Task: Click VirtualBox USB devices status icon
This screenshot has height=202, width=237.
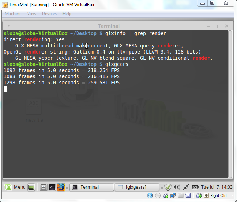Action: tap(166, 196)
